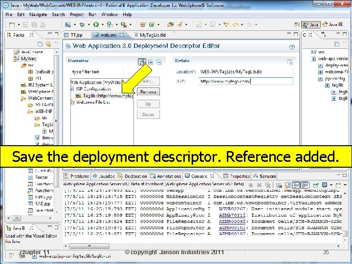Click the 'type filter text' field
The width and height of the screenshot is (352, 264).
point(97,72)
